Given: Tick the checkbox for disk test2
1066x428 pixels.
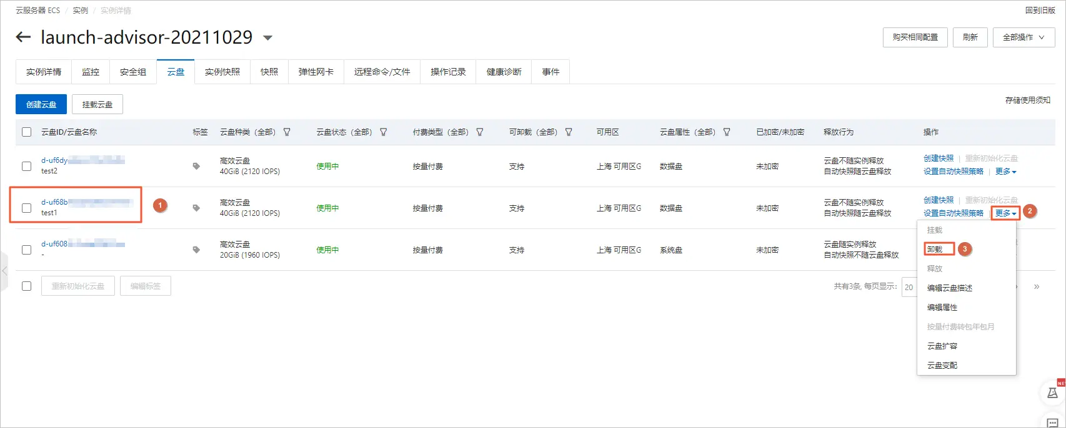Looking at the screenshot, I should [x=26, y=166].
